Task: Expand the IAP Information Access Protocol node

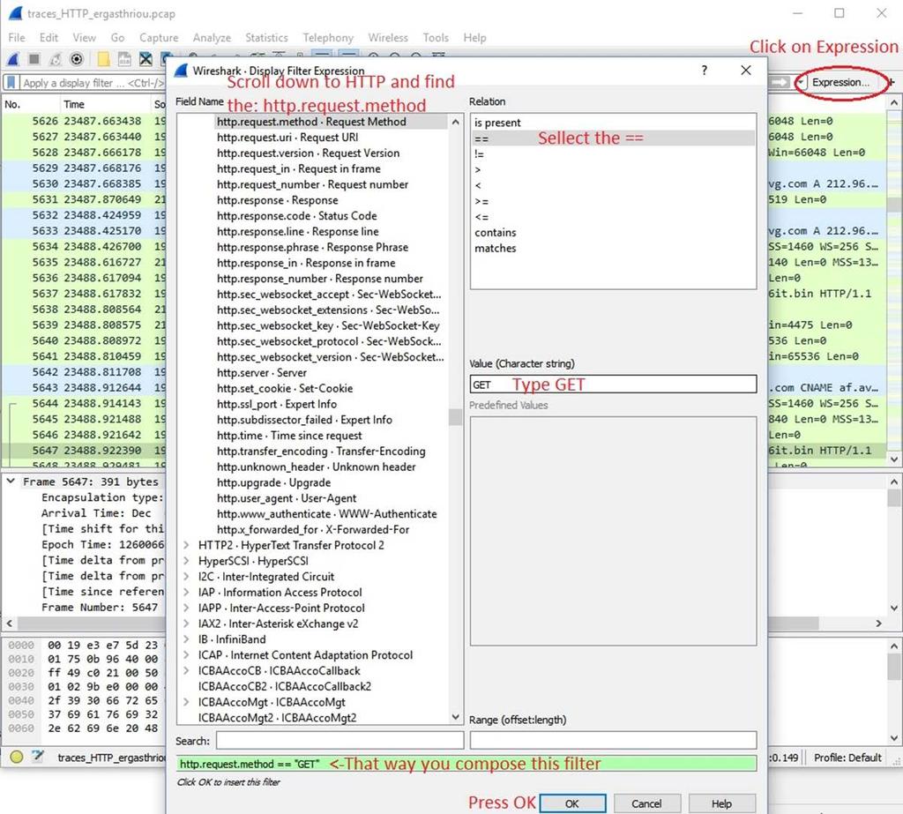Action: (186, 593)
